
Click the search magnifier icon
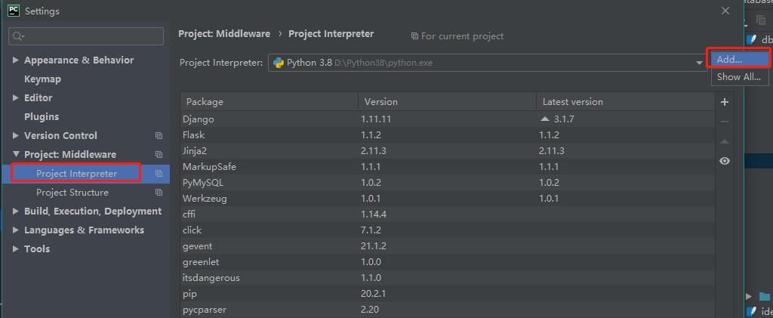(18, 36)
